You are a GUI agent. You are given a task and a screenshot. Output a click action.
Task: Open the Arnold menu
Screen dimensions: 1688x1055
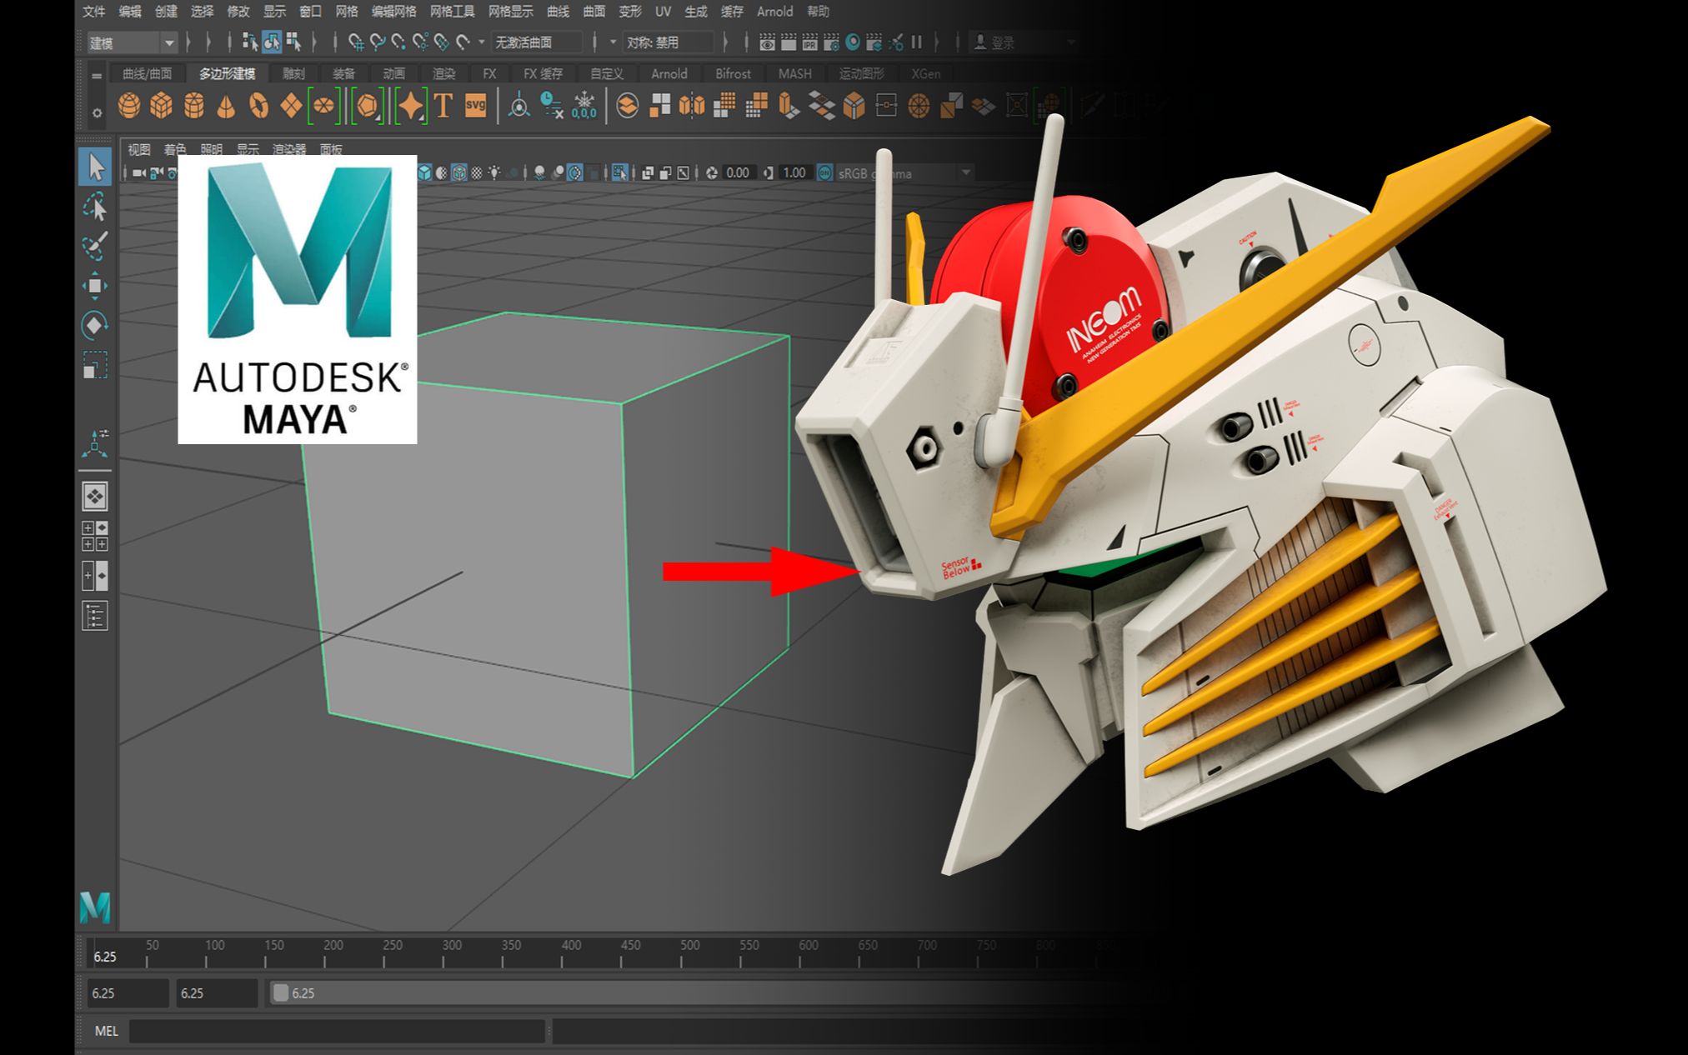[x=774, y=12]
